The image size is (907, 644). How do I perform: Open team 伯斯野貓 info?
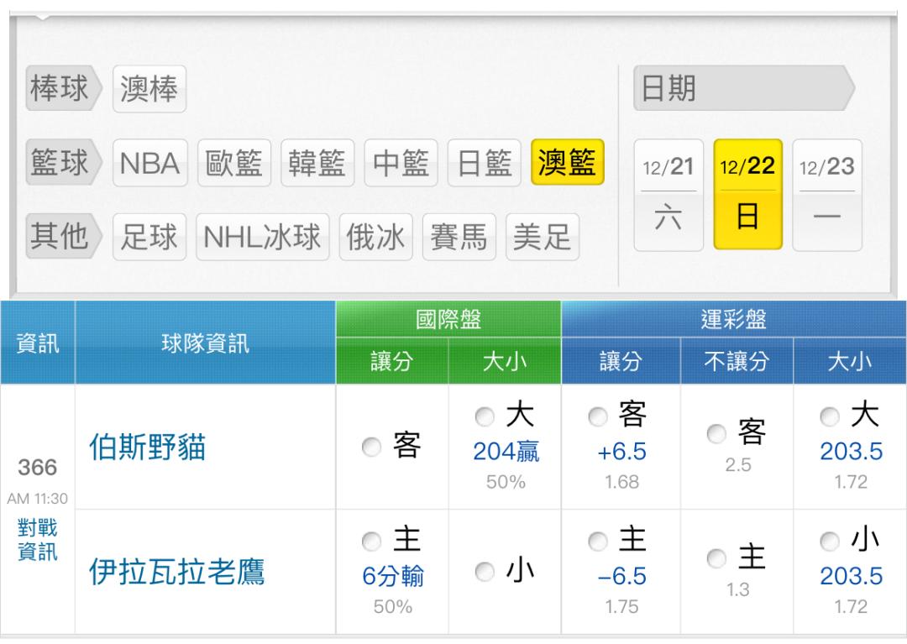pos(148,448)
